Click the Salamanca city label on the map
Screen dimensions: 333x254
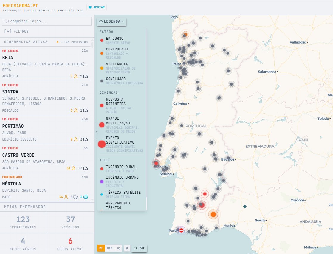click(267, 72)
